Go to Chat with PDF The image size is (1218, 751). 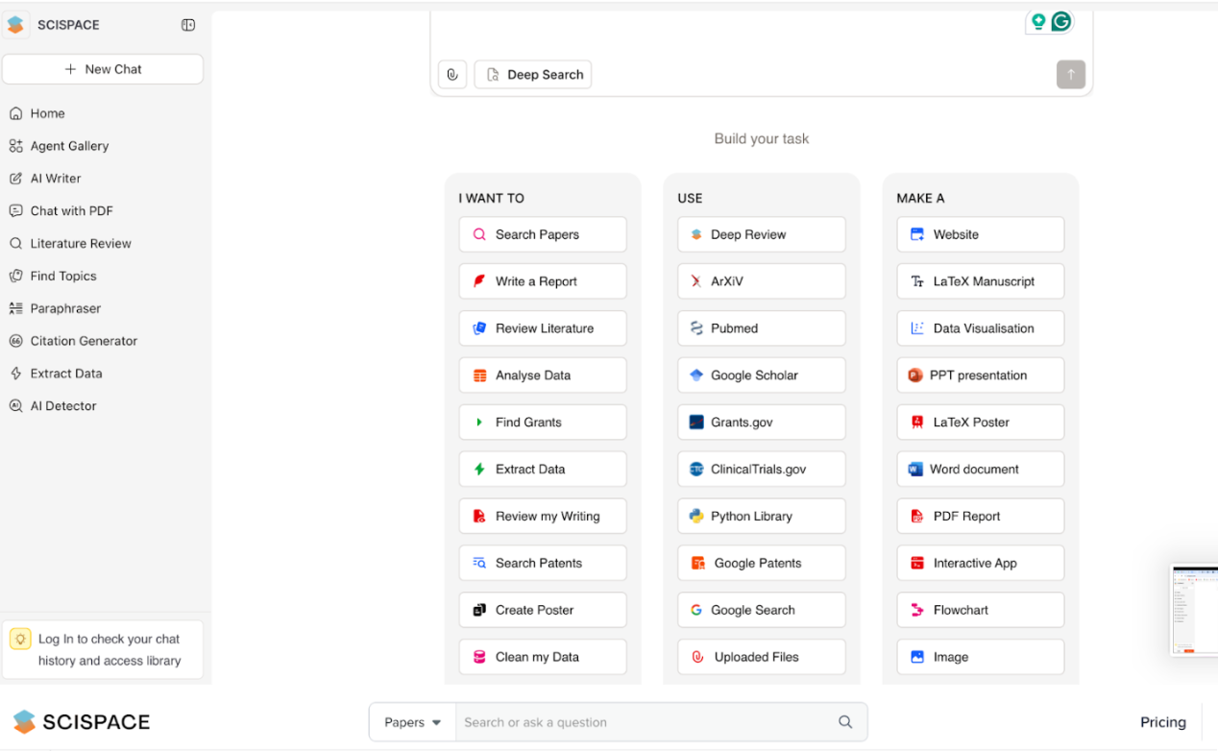(x=71, y=211)
